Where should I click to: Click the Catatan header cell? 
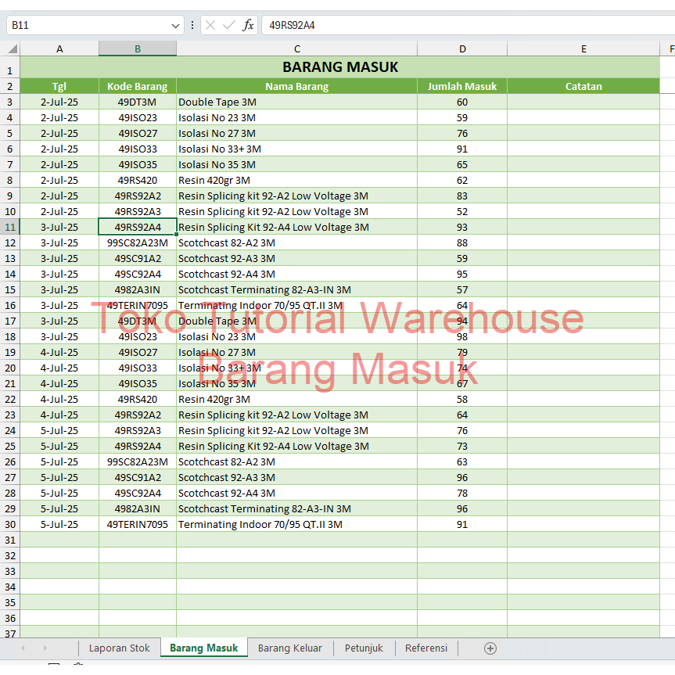tap(583, 86)
